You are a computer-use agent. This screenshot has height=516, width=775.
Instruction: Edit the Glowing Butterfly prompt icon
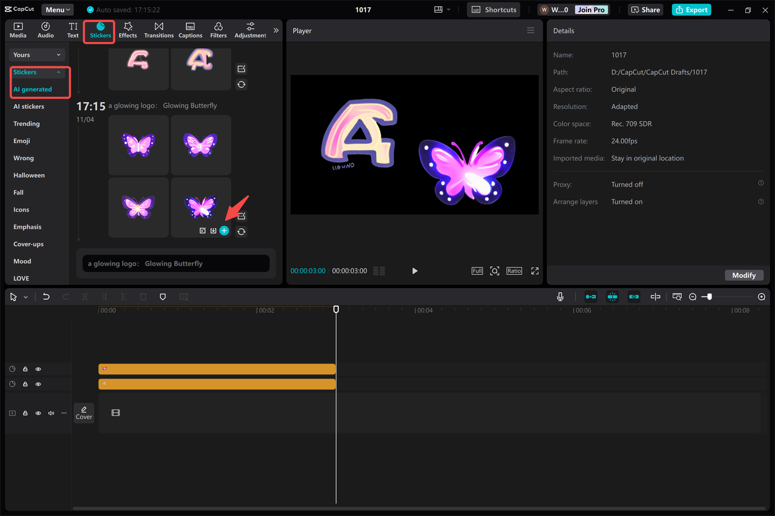click(242, 216)
